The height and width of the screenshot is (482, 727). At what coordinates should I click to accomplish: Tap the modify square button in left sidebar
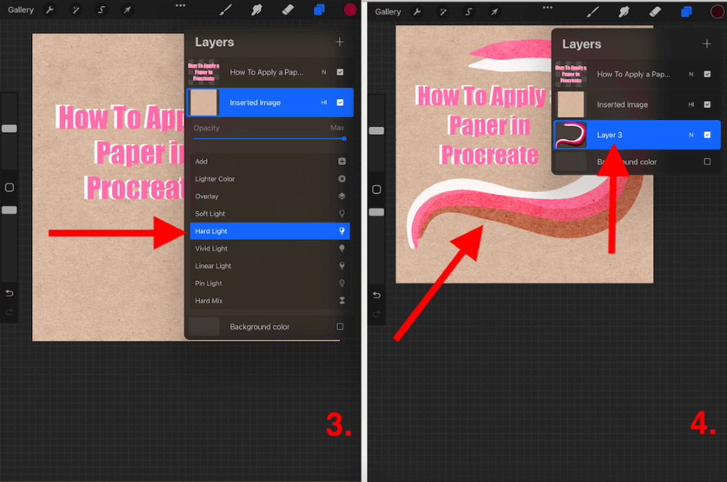(9, 187)
